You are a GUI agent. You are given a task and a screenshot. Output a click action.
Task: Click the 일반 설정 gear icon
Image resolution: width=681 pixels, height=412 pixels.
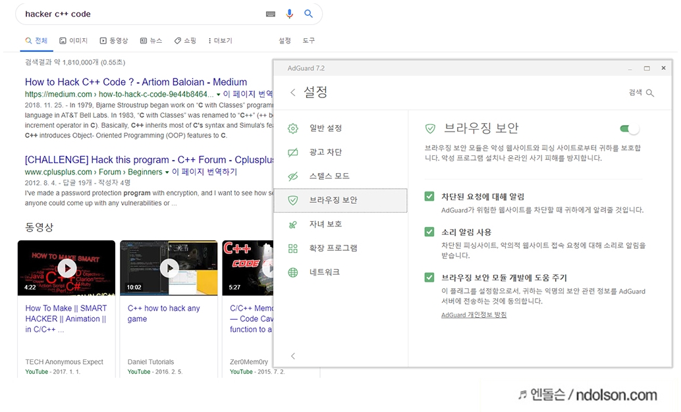293,128
